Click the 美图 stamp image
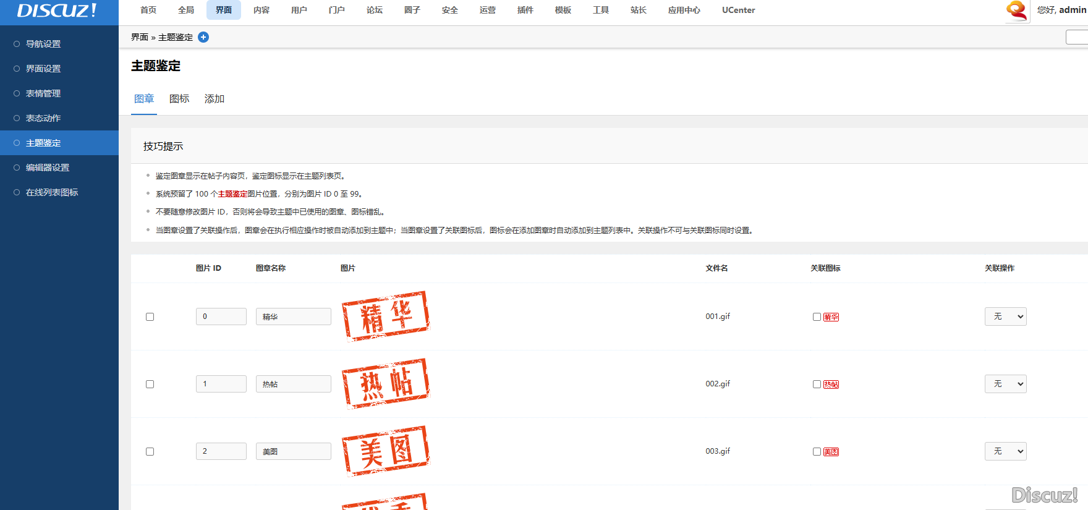The height and width of the screenshot is (510, 1088). tap(386, 451)
